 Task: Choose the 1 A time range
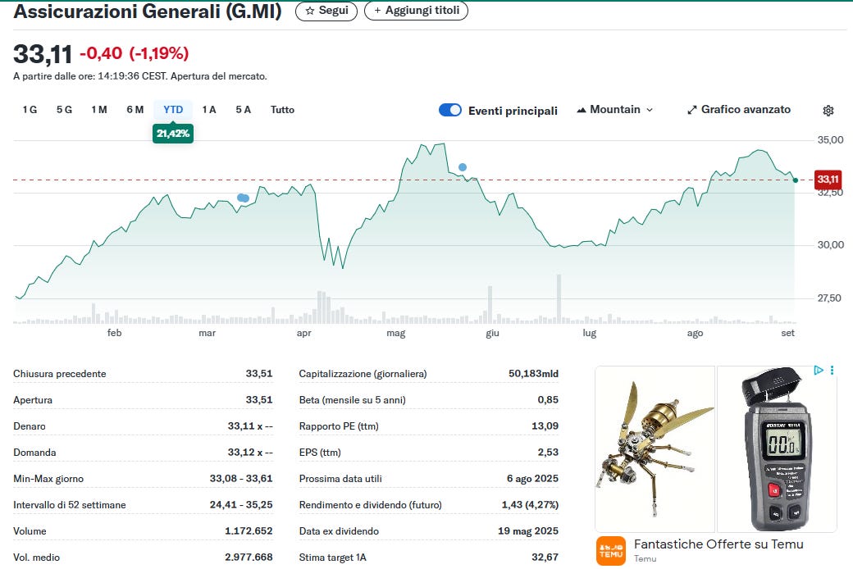pos(209,110)
